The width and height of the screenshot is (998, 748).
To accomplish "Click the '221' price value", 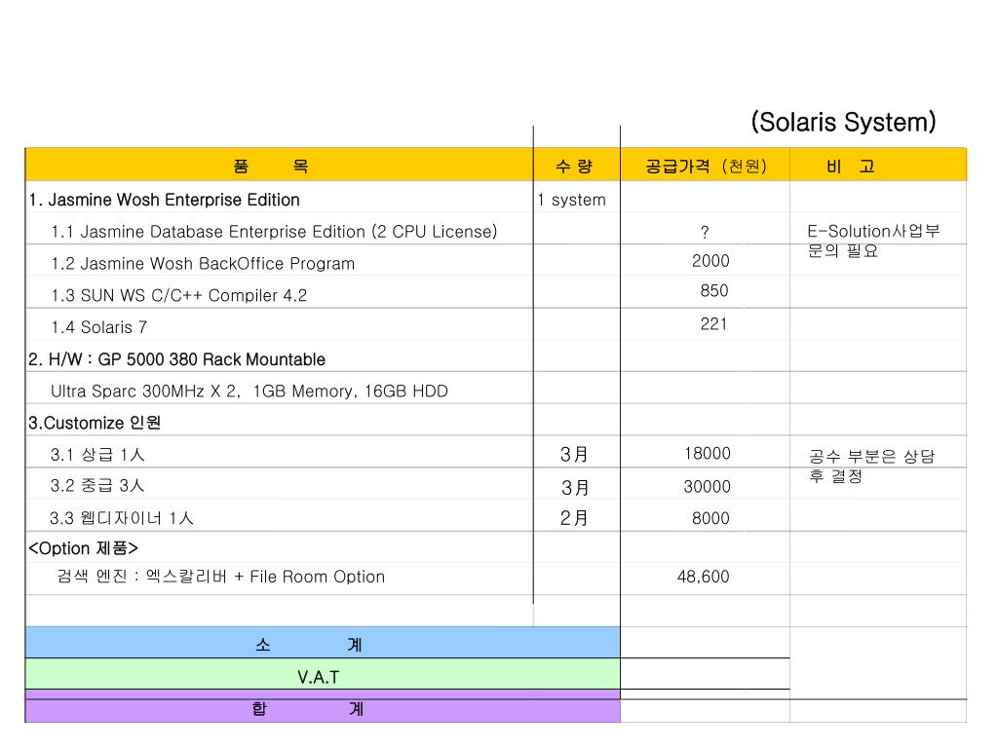I will tap(714, 323).
